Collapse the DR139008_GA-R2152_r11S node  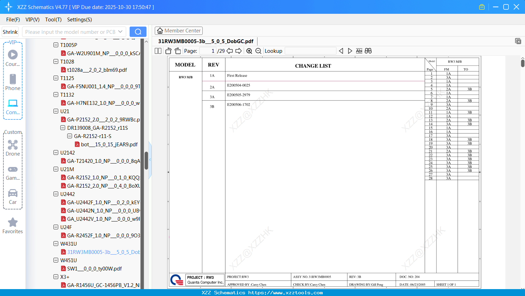[x=63, y=128]
